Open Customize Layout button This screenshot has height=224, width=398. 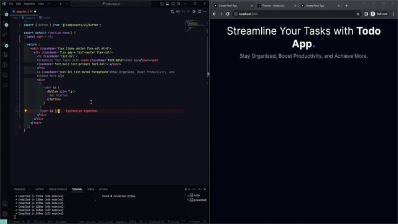(x=178, y=4)
